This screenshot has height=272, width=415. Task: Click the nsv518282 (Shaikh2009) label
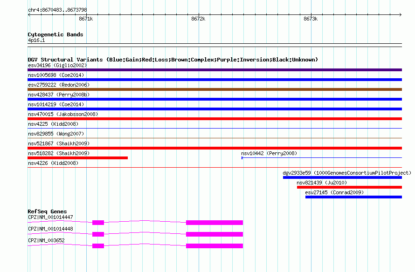click(x=59, y=153)
